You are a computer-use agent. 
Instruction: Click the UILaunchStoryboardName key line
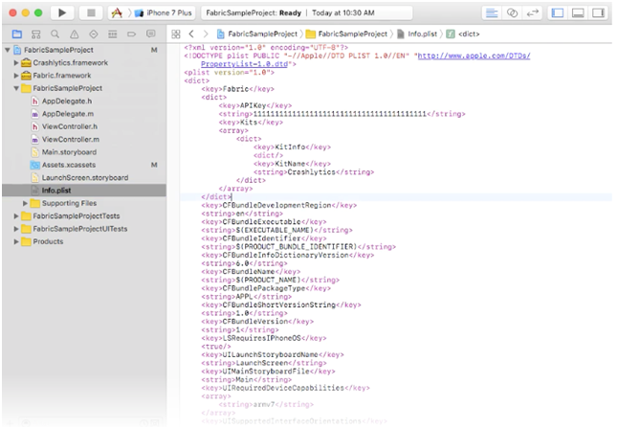273,355
